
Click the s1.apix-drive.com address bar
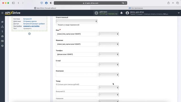click(x=90, y=3)
